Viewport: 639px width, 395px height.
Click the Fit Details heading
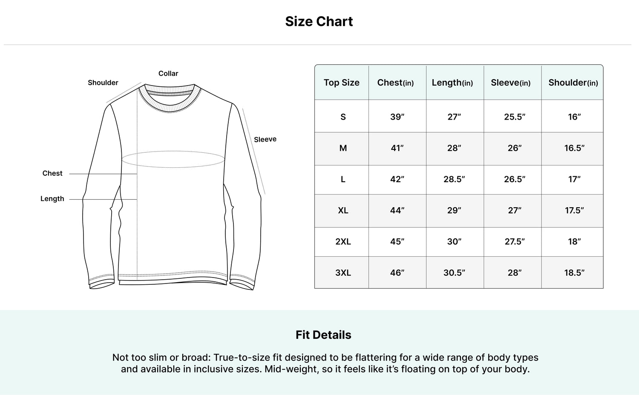click(323, 335)
